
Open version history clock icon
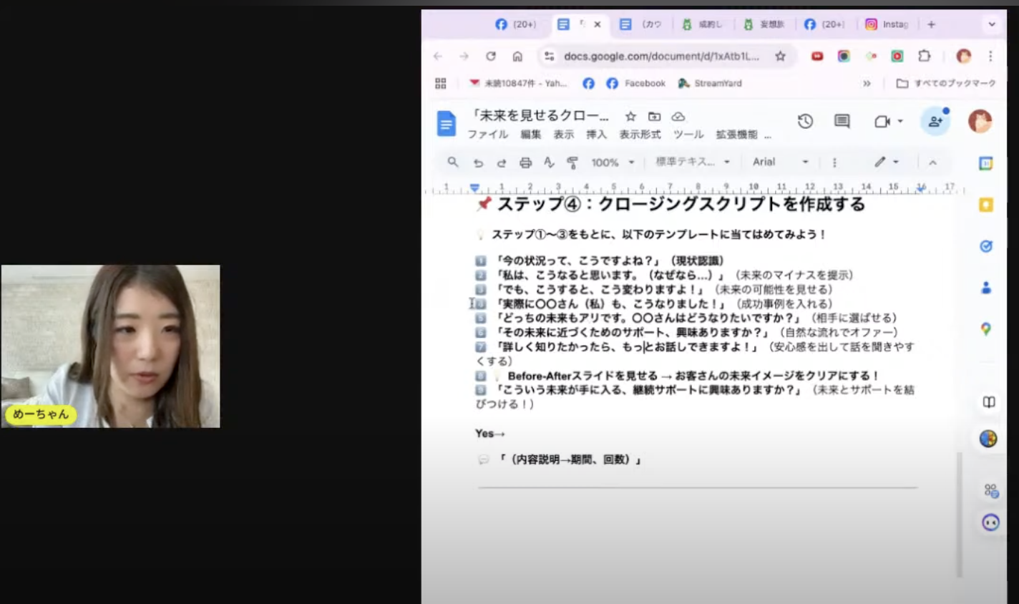805,122
